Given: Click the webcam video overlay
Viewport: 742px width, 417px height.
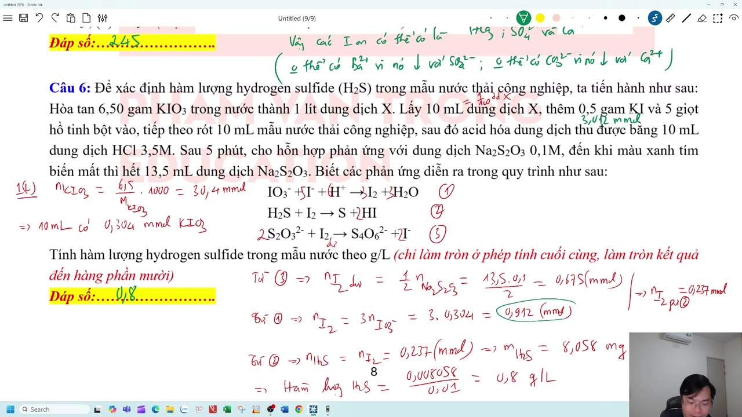Looking at the screenshot, I should click(x=685, y=374).
